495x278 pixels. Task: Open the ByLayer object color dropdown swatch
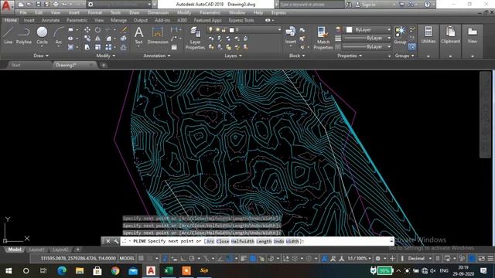(x=367, y=29)
